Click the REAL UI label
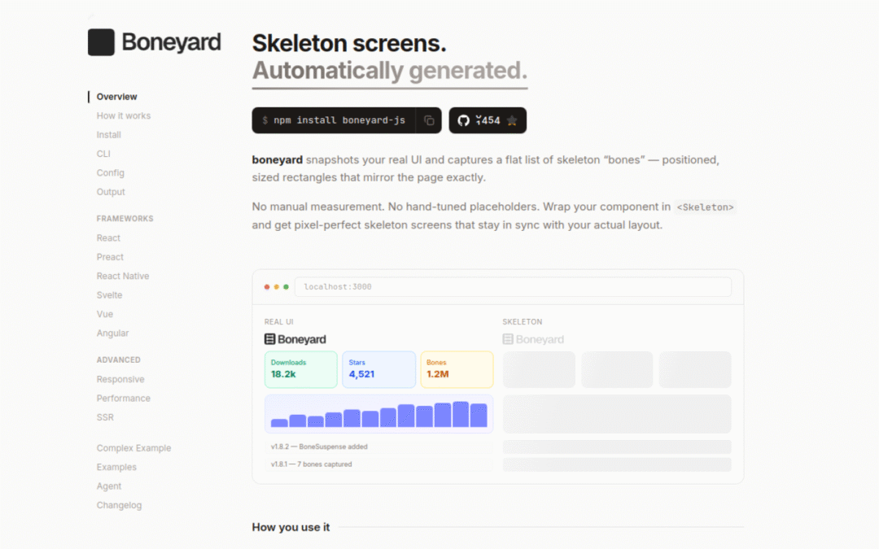Viewport: 879px width, 549px height. [x=278, y=322]
